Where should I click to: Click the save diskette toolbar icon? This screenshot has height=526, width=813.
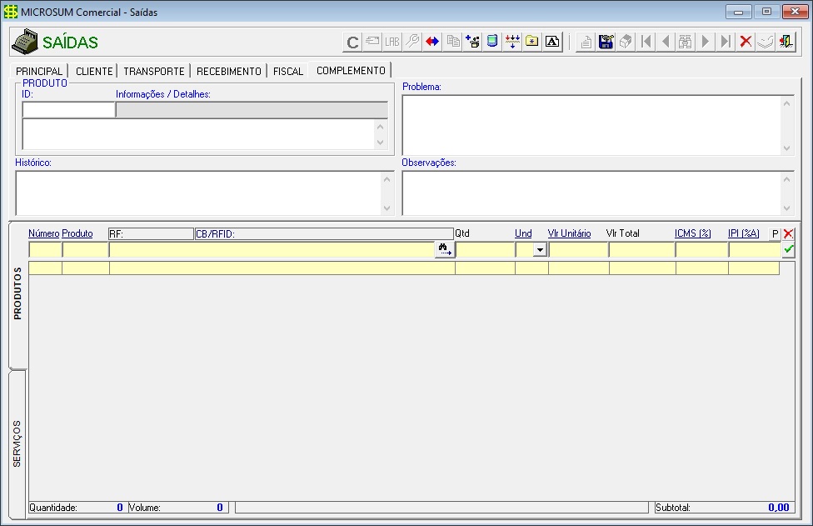point(606,42)
